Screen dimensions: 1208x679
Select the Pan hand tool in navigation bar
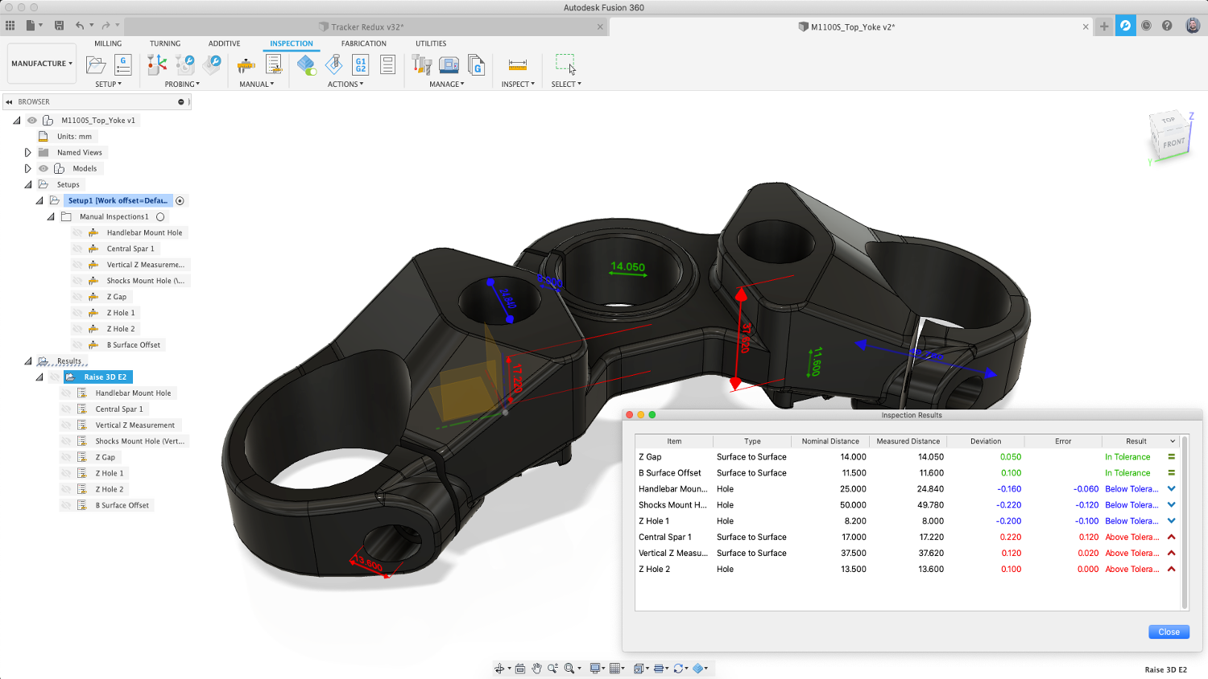click(x=536, y=669)
